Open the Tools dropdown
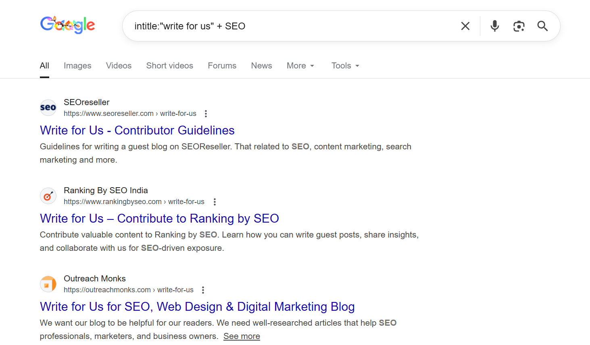This screenshot has height=345, width=590. click(x=345, y=65)
